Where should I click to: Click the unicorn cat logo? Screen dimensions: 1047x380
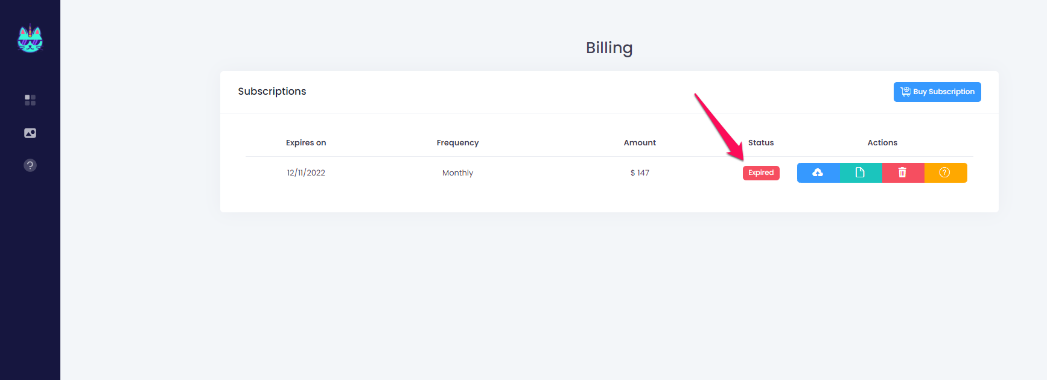[30, 39]
